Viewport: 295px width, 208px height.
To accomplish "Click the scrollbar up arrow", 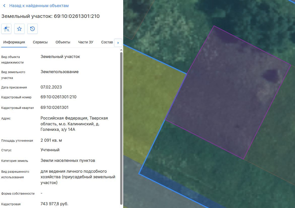I will pyautogui.click(x=121, y=50).
